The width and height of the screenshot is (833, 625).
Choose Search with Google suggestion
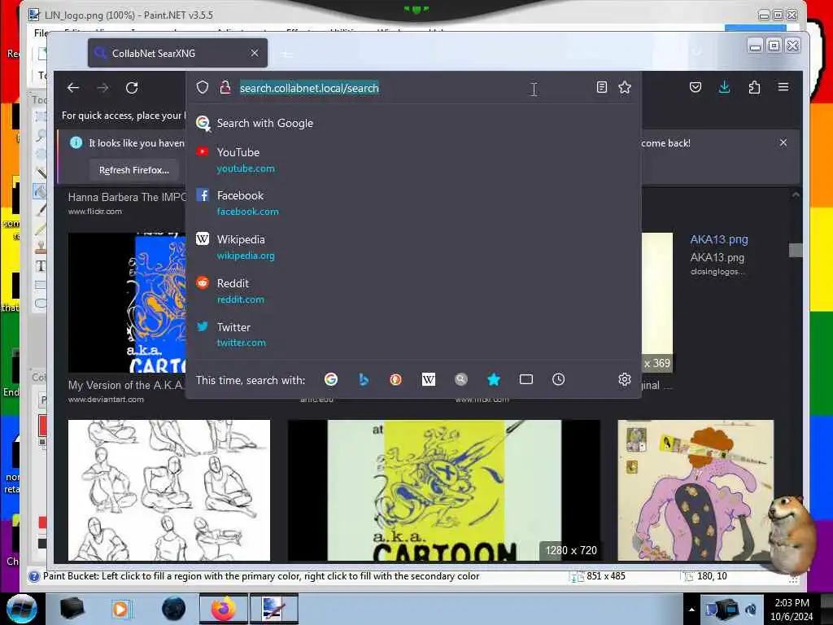coord(413,124)
